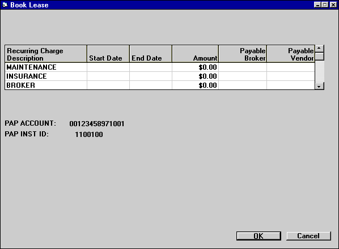Click the PAP ACCOUNT number value

tap(97, 123)
